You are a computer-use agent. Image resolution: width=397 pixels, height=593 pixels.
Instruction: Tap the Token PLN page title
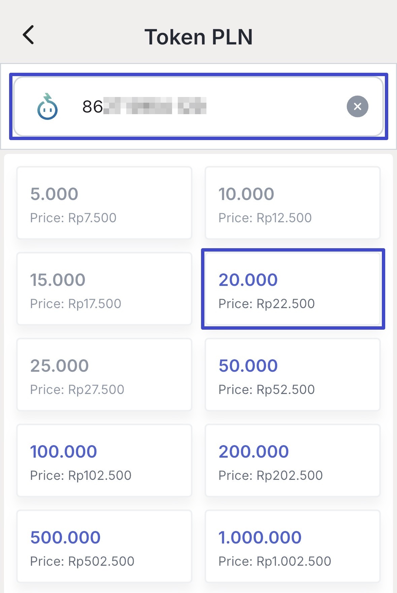pos(199,37)
